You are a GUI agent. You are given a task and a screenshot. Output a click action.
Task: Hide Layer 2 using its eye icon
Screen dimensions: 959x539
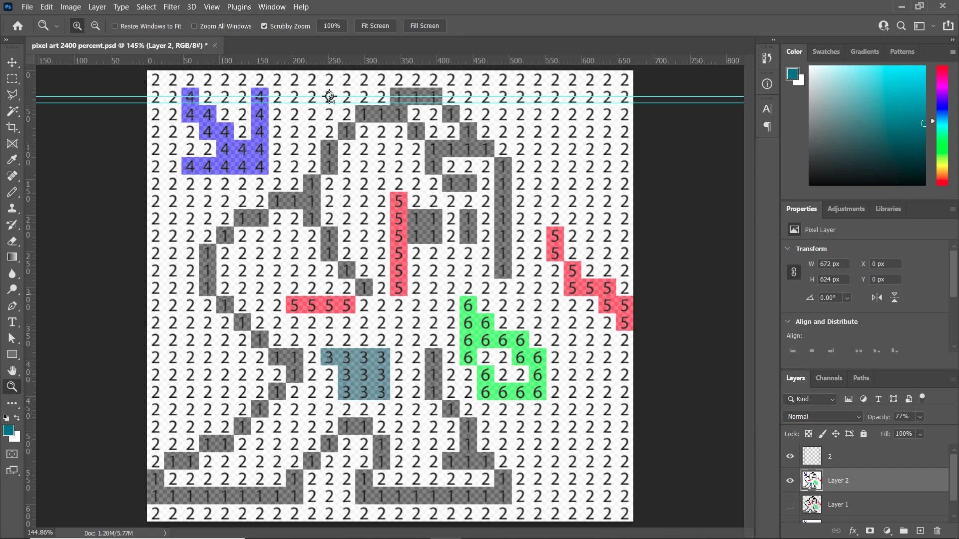(x=790, y=480)
